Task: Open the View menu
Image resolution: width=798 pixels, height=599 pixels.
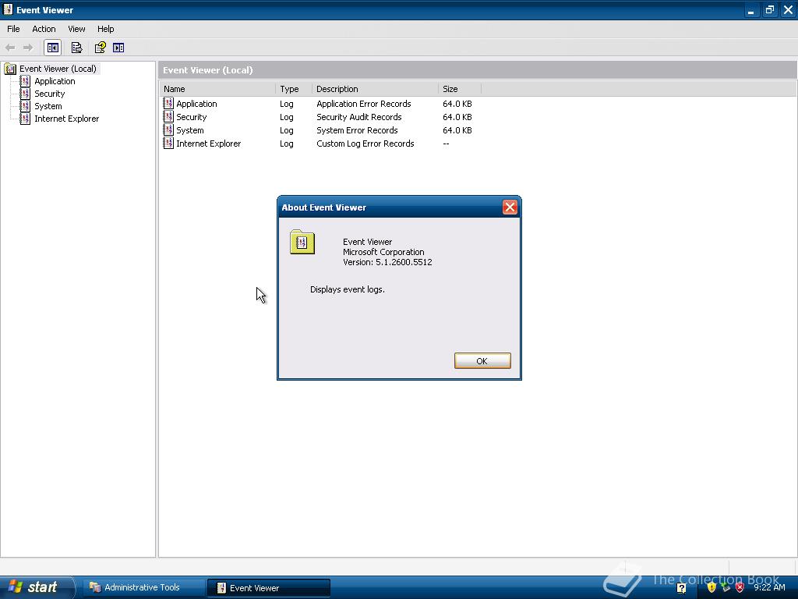Action: coord(76,29)
